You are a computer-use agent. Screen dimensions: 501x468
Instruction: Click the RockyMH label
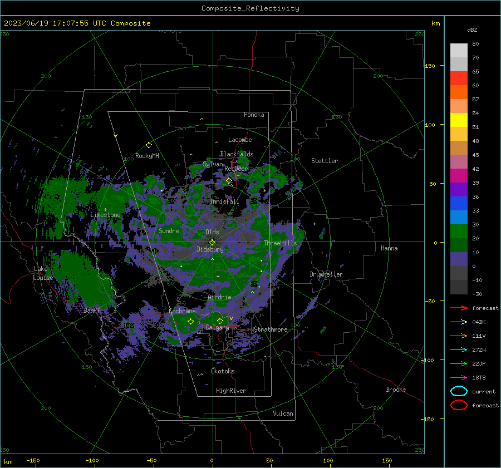tap(147, 156)
